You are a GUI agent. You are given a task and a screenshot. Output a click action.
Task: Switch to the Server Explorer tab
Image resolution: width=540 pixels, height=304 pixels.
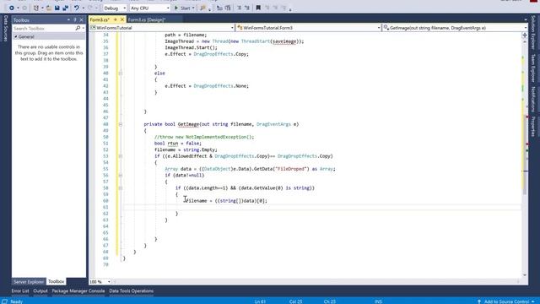pos(29,281)
